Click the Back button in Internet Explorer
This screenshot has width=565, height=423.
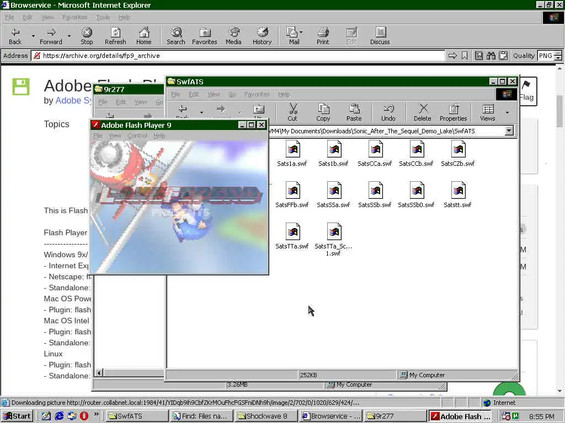[15, 36]
